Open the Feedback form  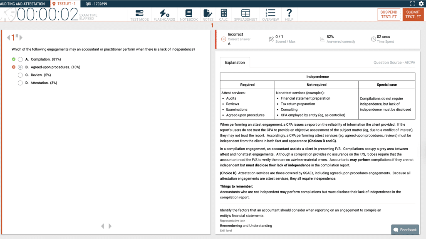[404, 229]
